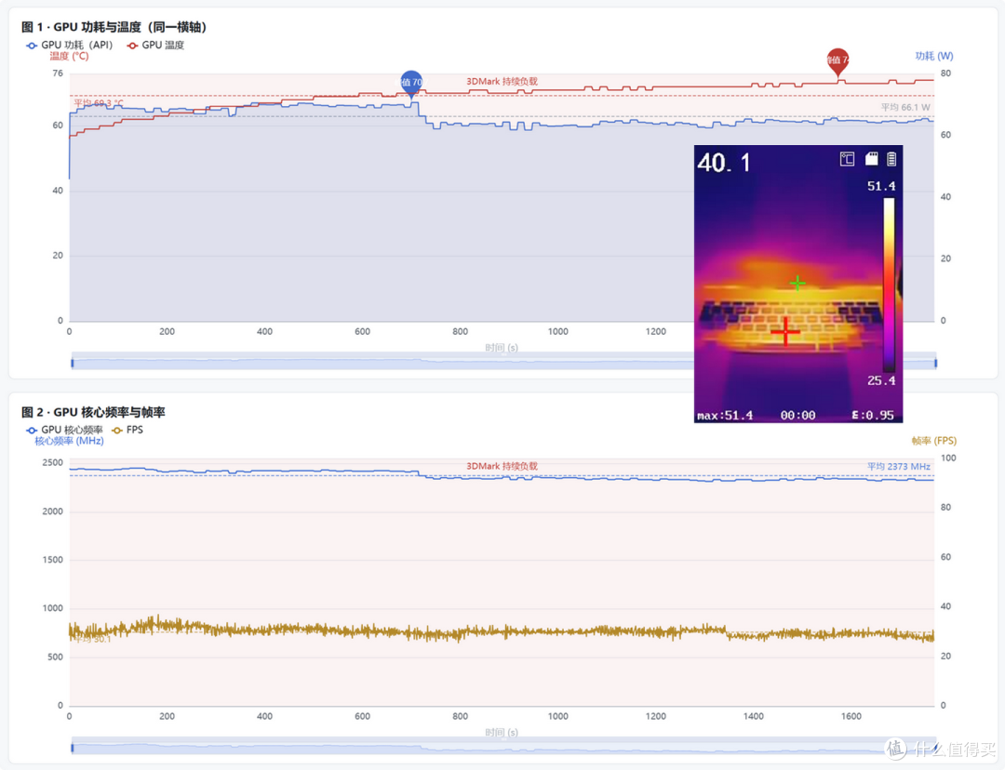Viewport: 1005px width, 770px height.
Task: Click the 温度 (°C) axis label
Action: 69,57
